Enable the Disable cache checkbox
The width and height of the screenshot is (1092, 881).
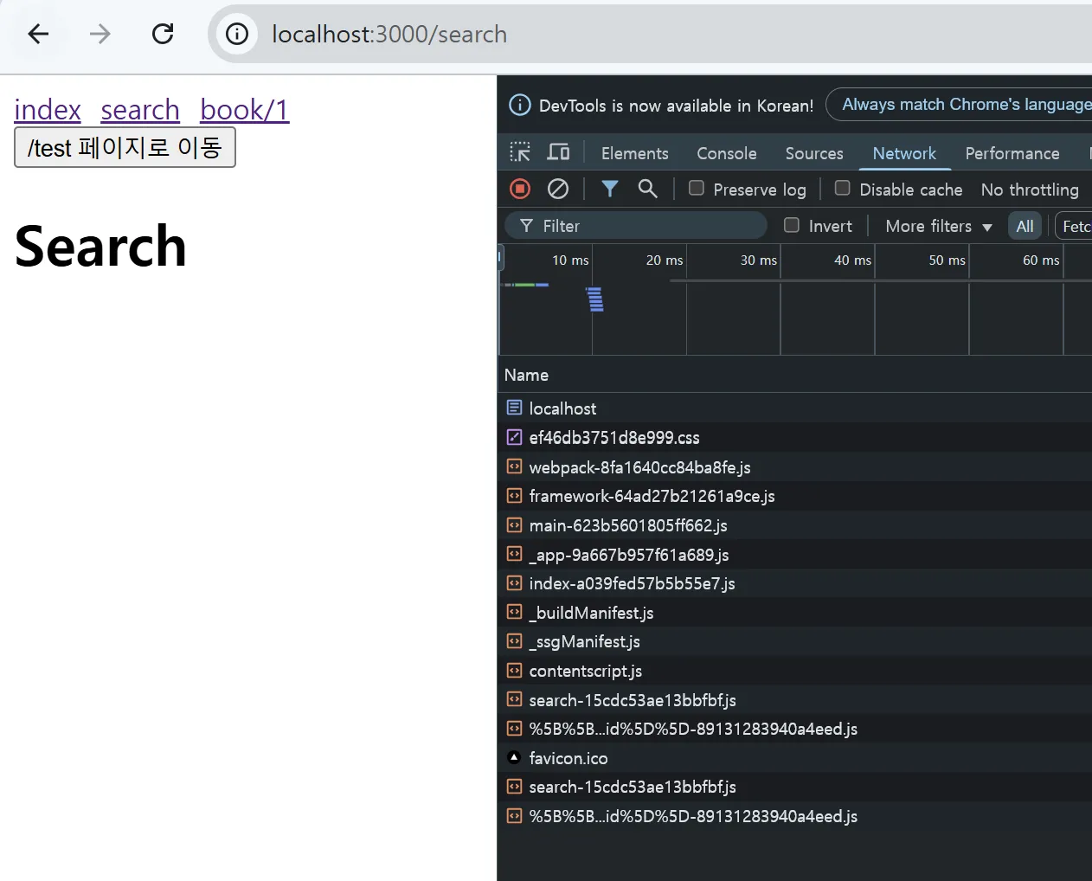842,188
